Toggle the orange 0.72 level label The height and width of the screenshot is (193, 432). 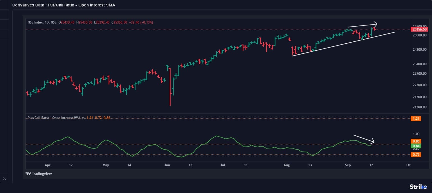coord(415,154)
